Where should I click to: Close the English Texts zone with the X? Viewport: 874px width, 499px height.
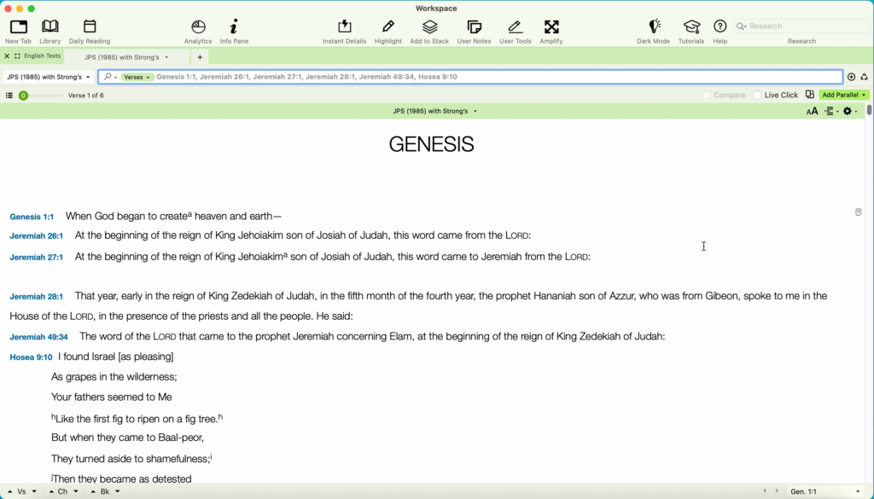click(7, 56)
